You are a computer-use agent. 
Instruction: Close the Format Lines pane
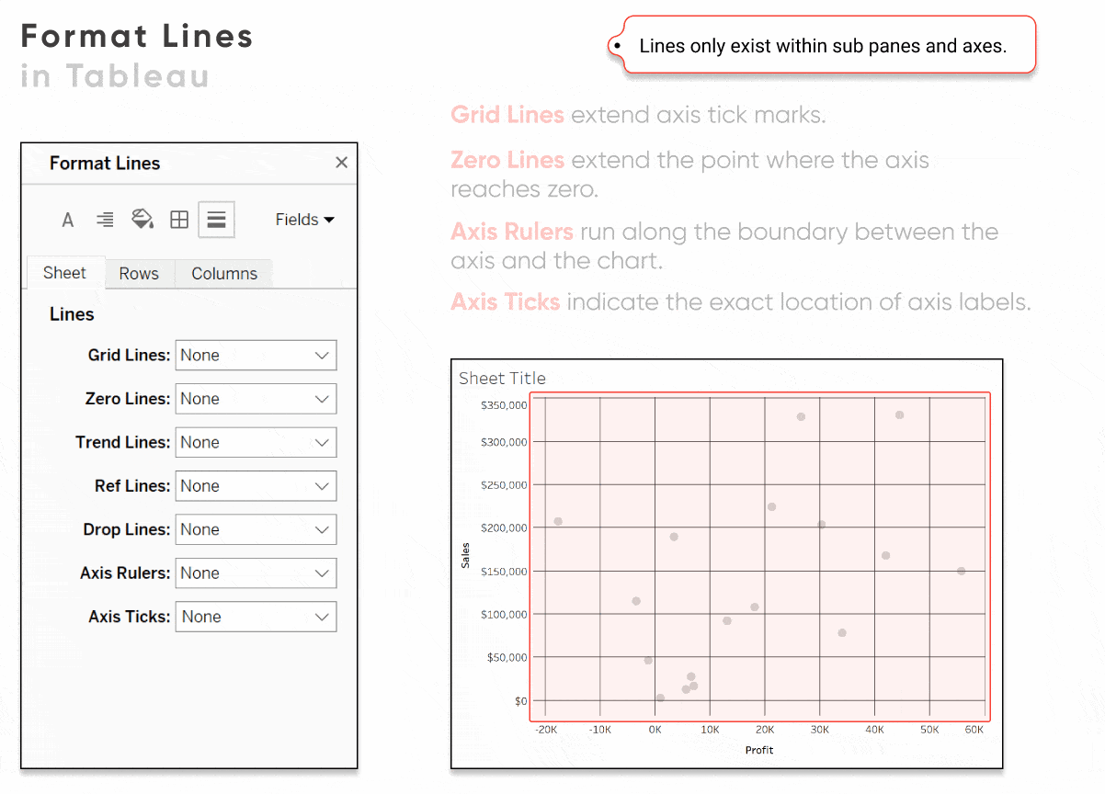pos(341,163)
